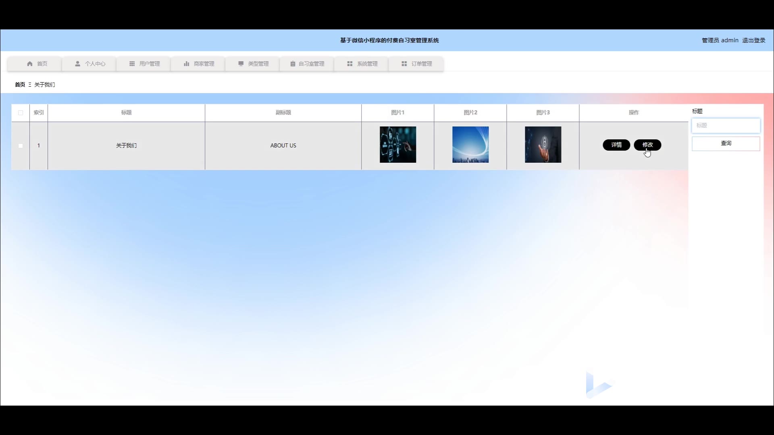Open the 系统管理 menu text
This screenshot has width=774, height=435.
click(x=367, y=64)
